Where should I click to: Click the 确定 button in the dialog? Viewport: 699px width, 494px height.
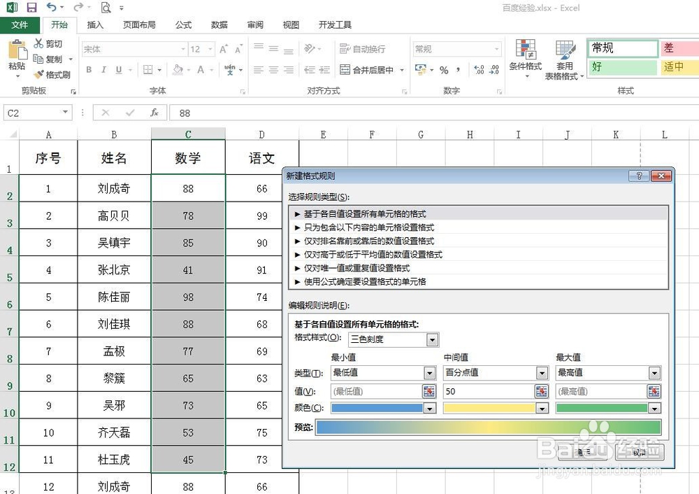click(584, 453)
